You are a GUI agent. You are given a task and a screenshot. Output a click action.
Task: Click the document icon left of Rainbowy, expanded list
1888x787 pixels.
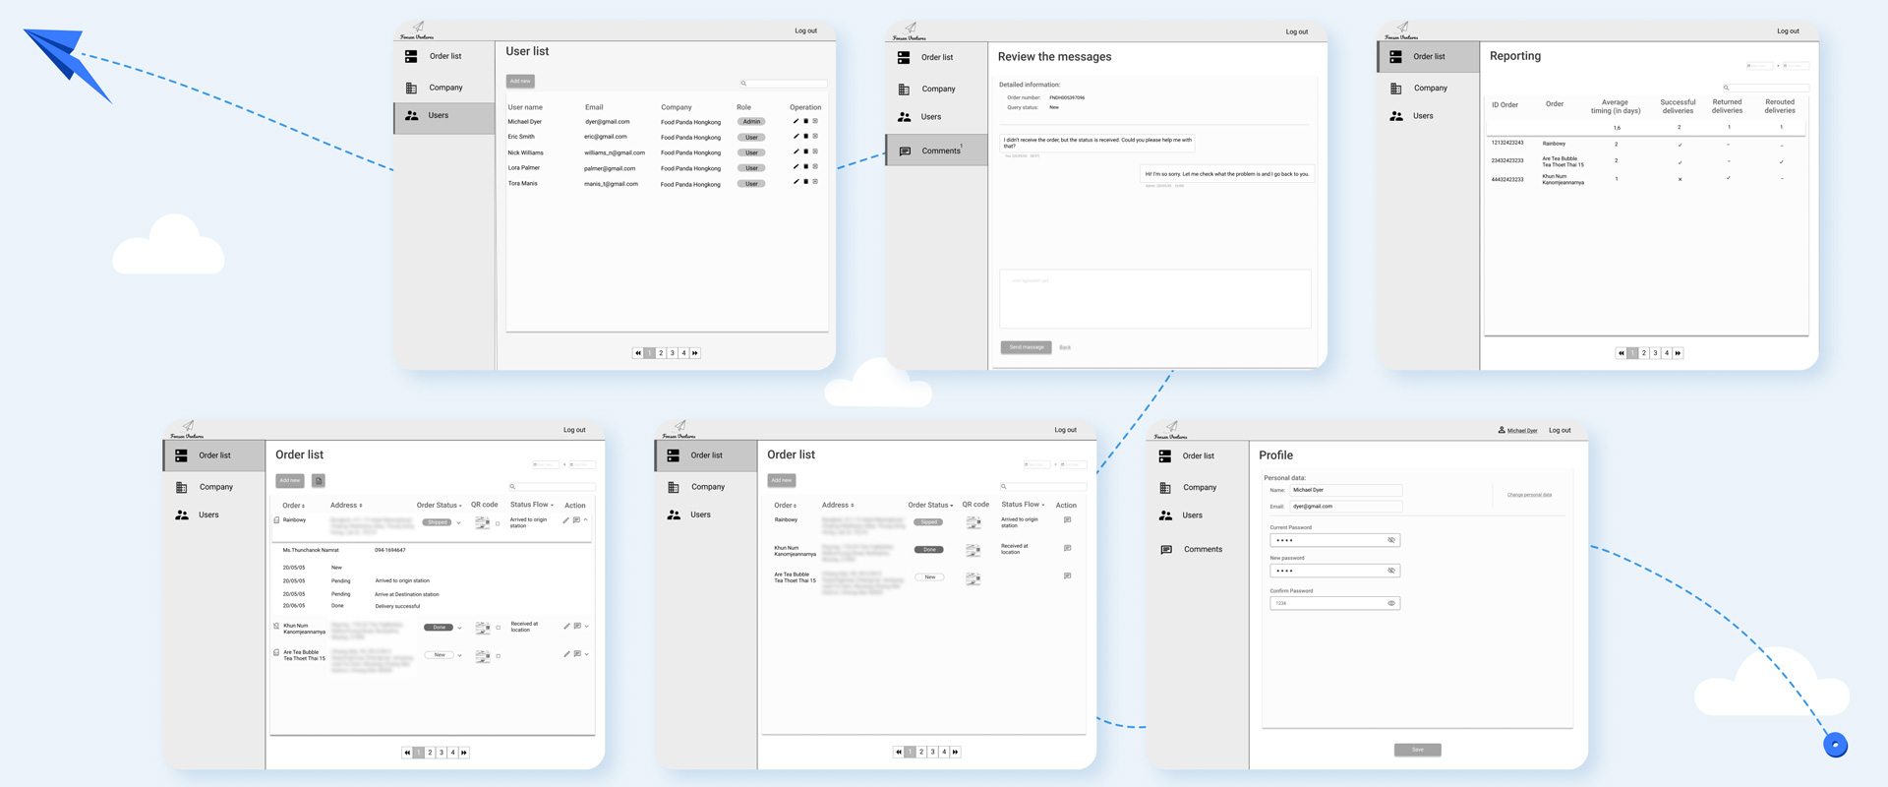coord(276,520)
